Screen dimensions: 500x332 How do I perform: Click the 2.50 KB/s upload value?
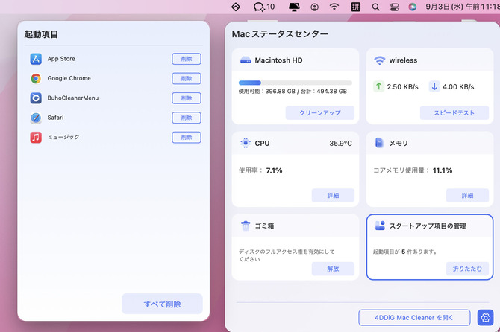(x=402, y=87)
